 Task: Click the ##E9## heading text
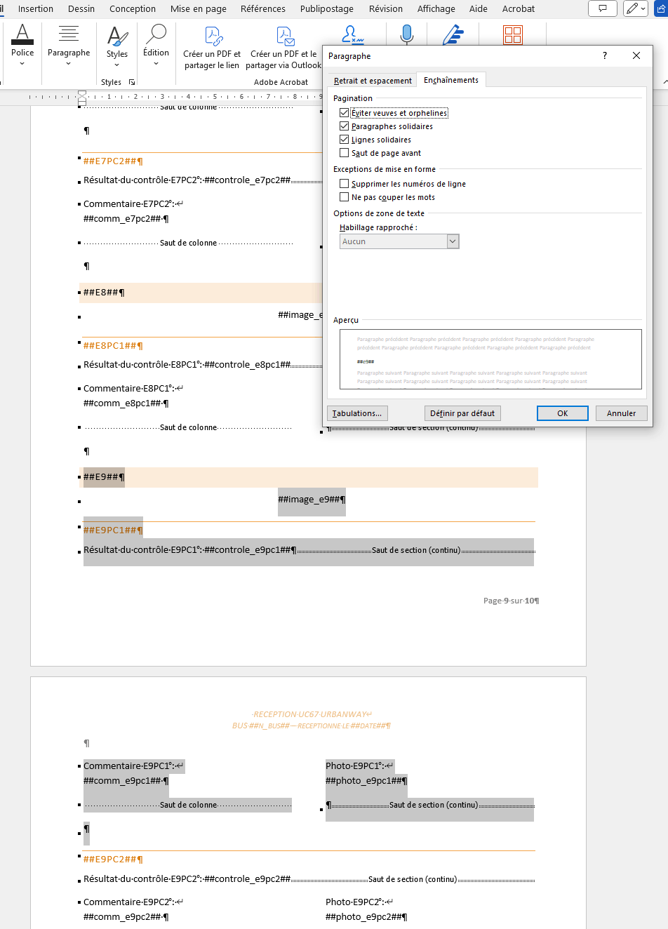coord(104,477)
